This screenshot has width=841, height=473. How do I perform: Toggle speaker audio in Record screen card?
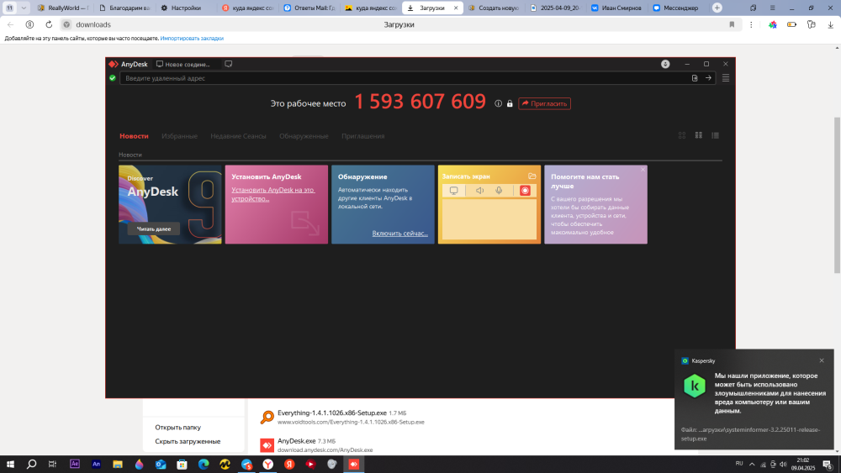pos(479,190)
